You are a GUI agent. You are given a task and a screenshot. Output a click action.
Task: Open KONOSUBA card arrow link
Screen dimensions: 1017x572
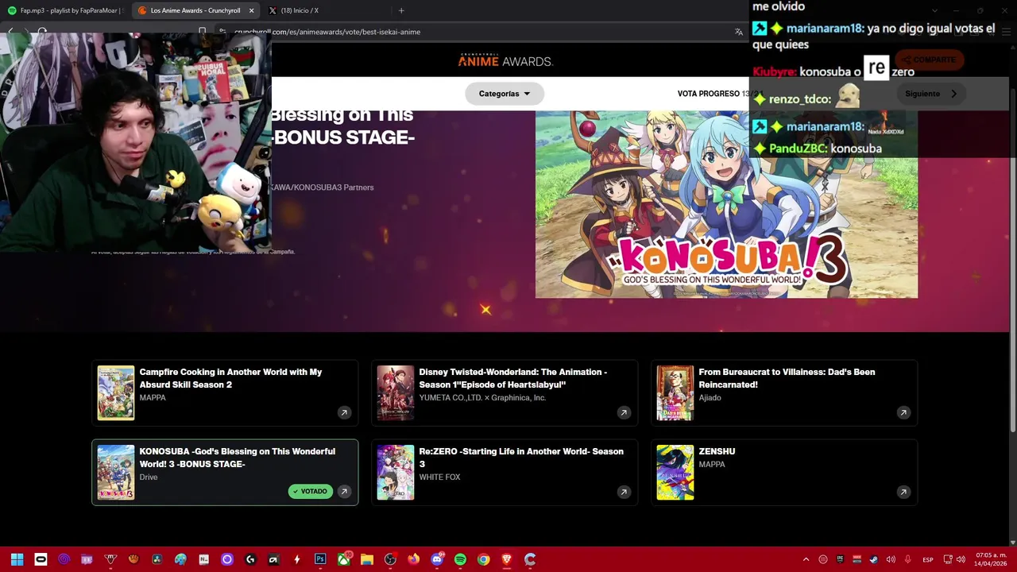(x=344, y=492)
